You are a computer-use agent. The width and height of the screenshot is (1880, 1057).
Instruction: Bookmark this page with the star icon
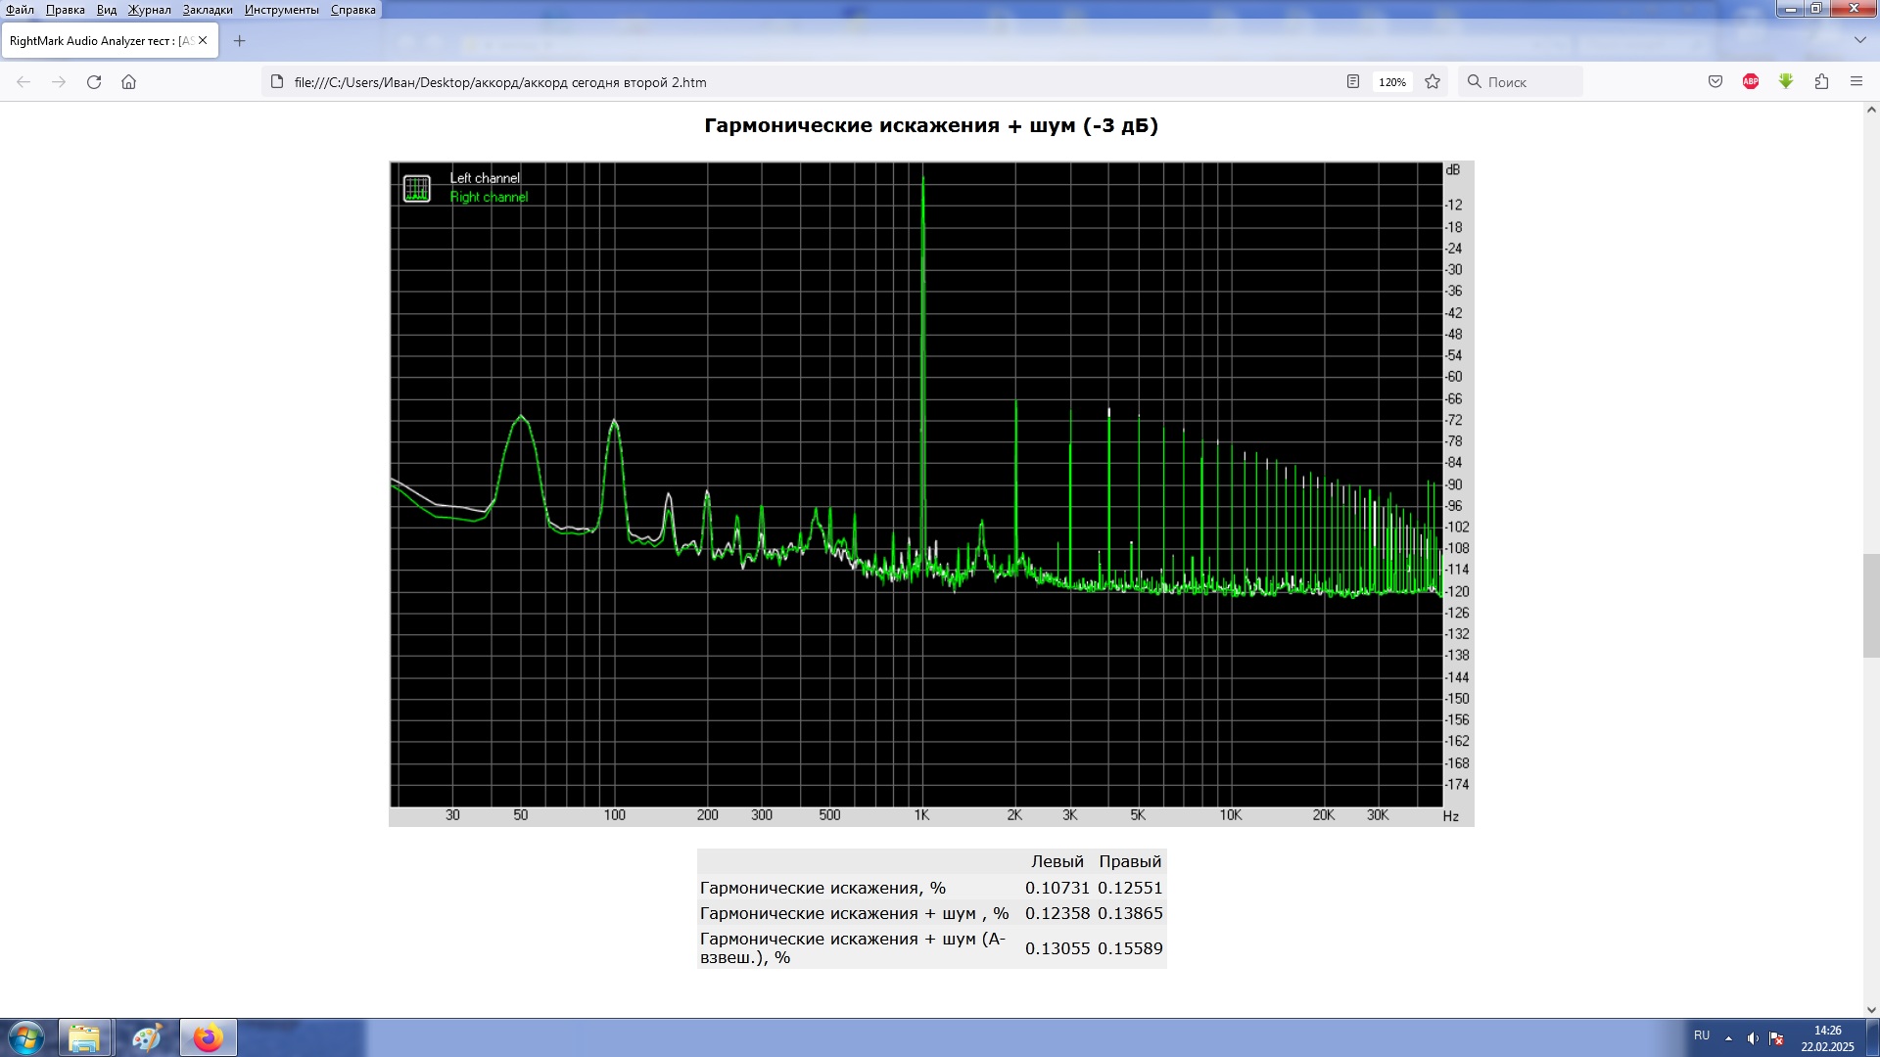[x=1433, y=82]
